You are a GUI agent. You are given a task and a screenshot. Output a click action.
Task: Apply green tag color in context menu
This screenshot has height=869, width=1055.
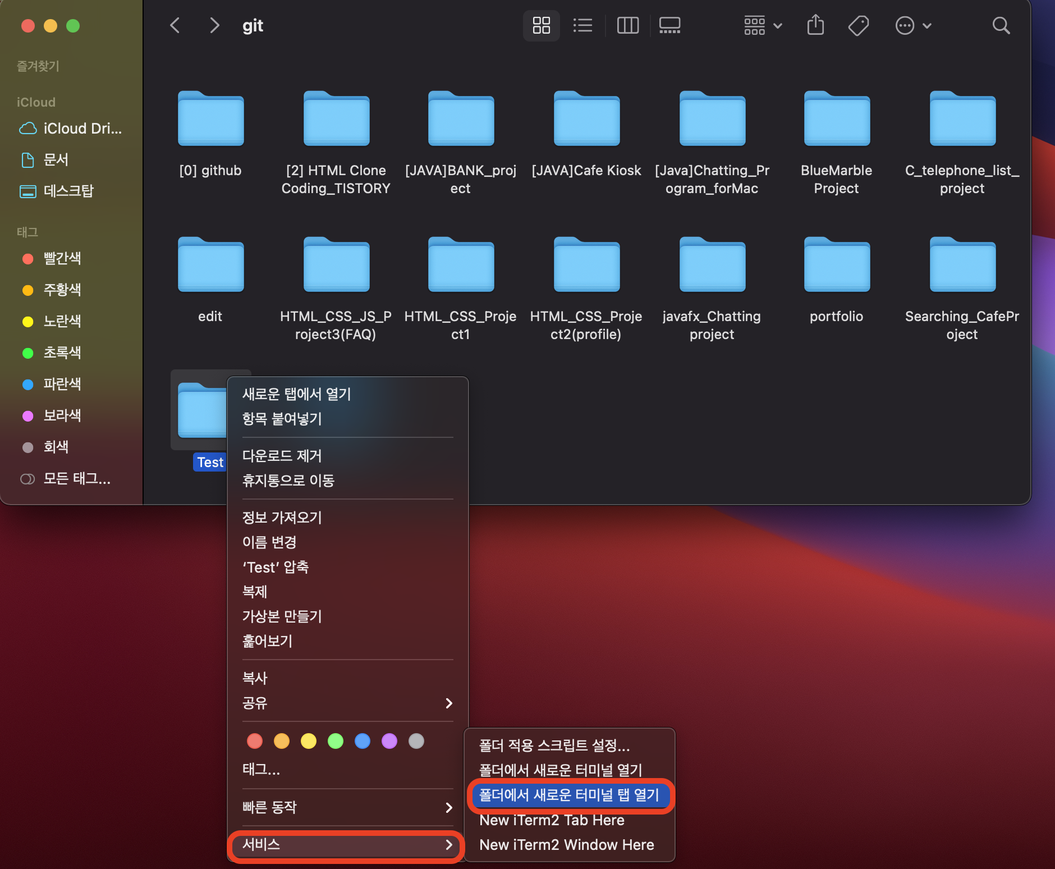(x=336, y=741)
